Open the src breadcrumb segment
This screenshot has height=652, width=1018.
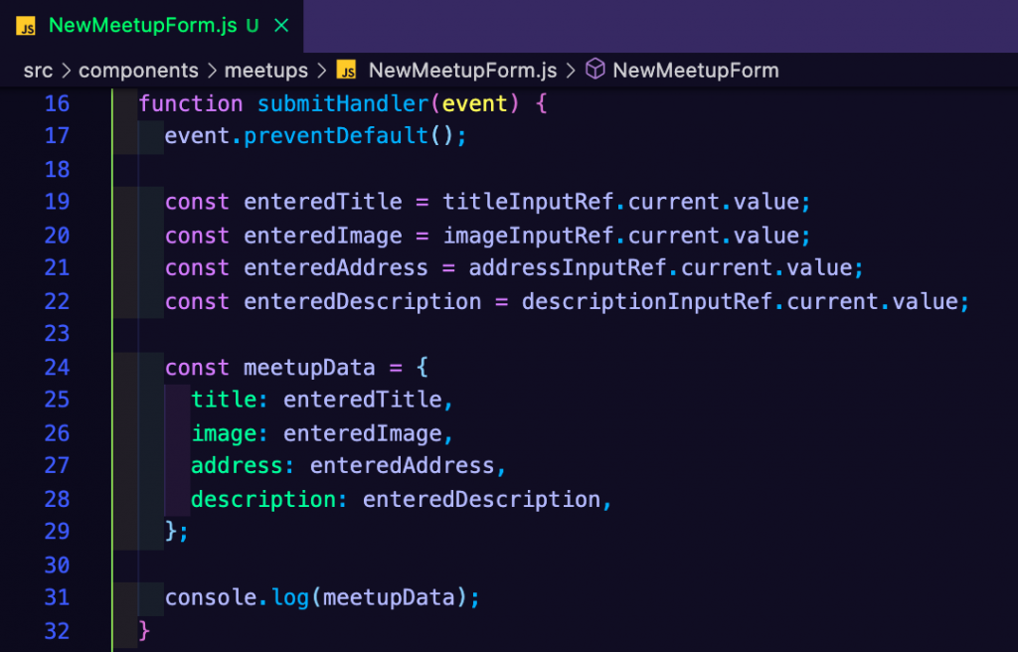point(38,71)
